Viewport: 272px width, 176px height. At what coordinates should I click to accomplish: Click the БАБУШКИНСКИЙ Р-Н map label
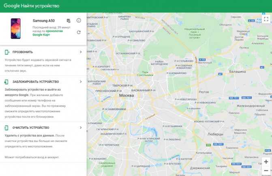tap(141, 31)
